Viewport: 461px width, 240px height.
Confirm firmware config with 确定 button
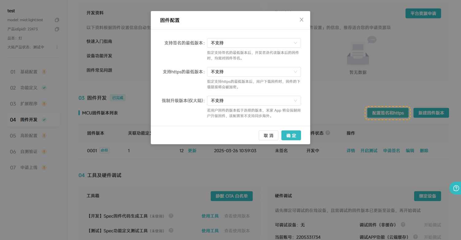pyautogui.click(x=291, y=135)
